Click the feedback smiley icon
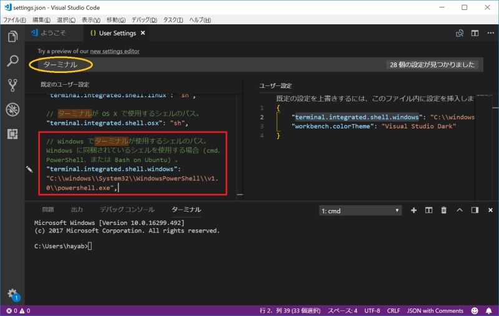Image resolution: width=499 pixels, height=316 pixels. [475, 310]
